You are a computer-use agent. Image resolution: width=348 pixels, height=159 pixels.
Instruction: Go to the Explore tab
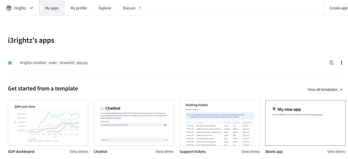pos(105,8)
